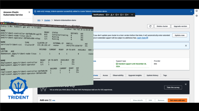Screen dimensions: 199x111
Task: Close the Amazon Elastic Kubernetes Service sidebar
Action: pos(29,12)
